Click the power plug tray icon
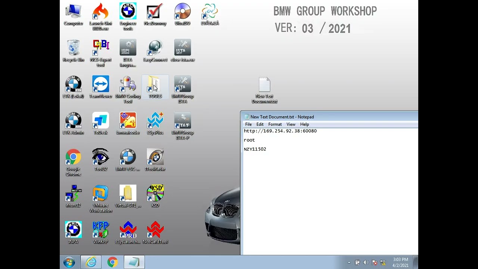The image size is (478, 269). (x=357, y=263)
